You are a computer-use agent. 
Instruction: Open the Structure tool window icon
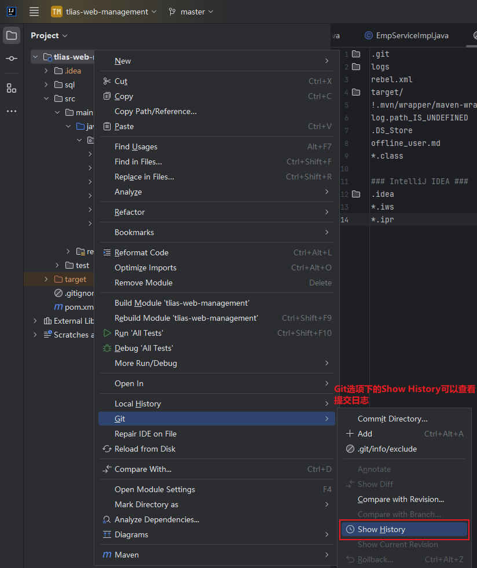click(x=12, y=88)
